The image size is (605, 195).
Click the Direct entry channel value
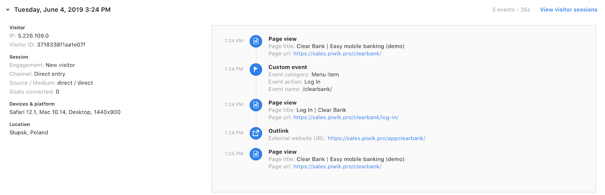pyautogui.click(x=50, y=74)
